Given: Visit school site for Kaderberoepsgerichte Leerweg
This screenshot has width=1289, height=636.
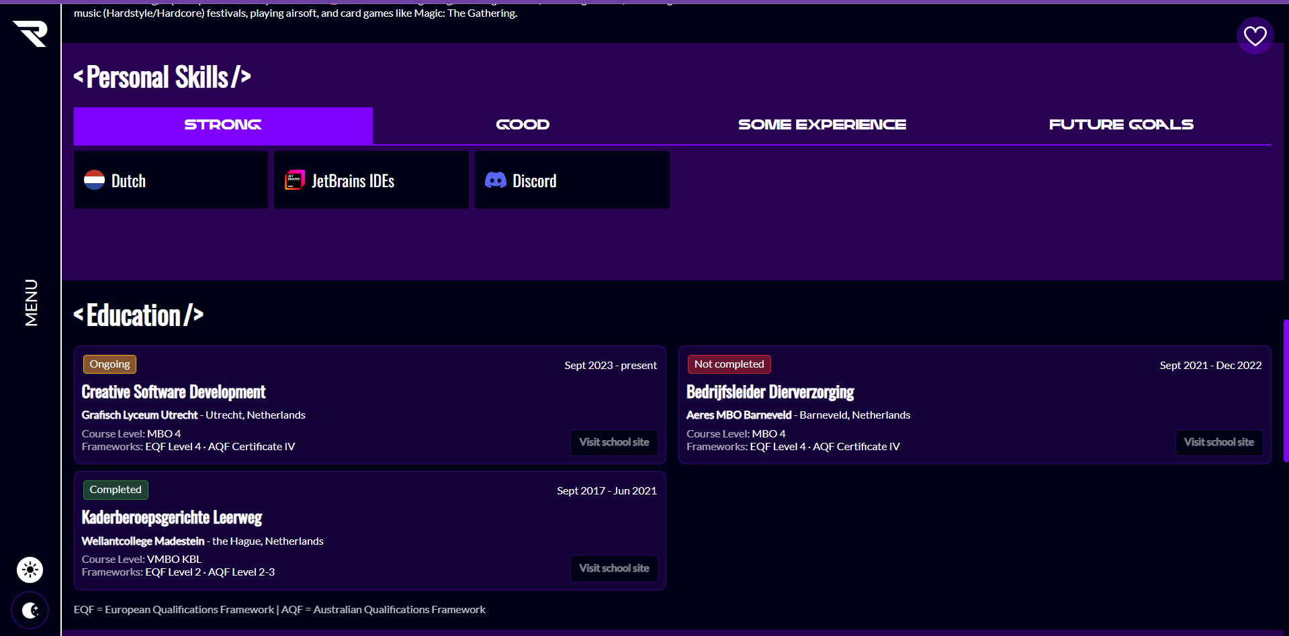Looking at the screenshot, I should click(x=614, y=568).
